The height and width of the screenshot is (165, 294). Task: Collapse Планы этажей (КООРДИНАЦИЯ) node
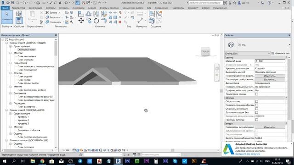[x=6, y=110]
